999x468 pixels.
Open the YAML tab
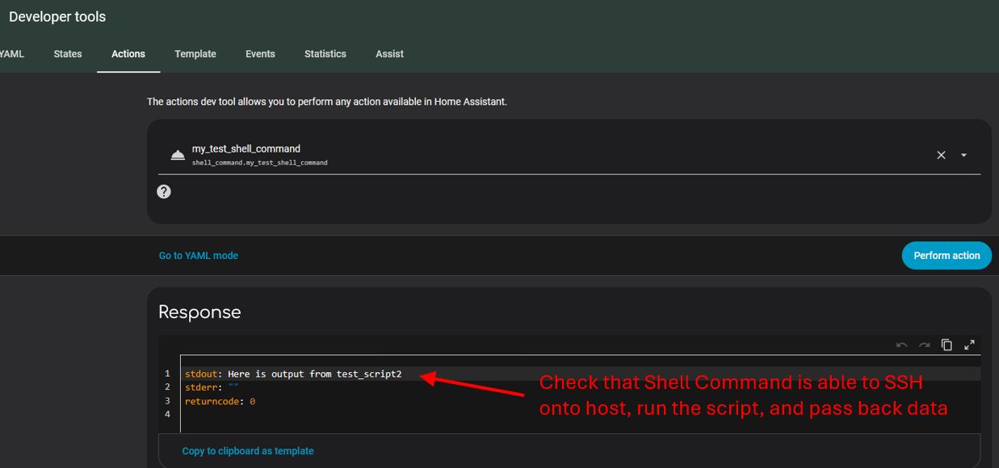coord(11,54)
